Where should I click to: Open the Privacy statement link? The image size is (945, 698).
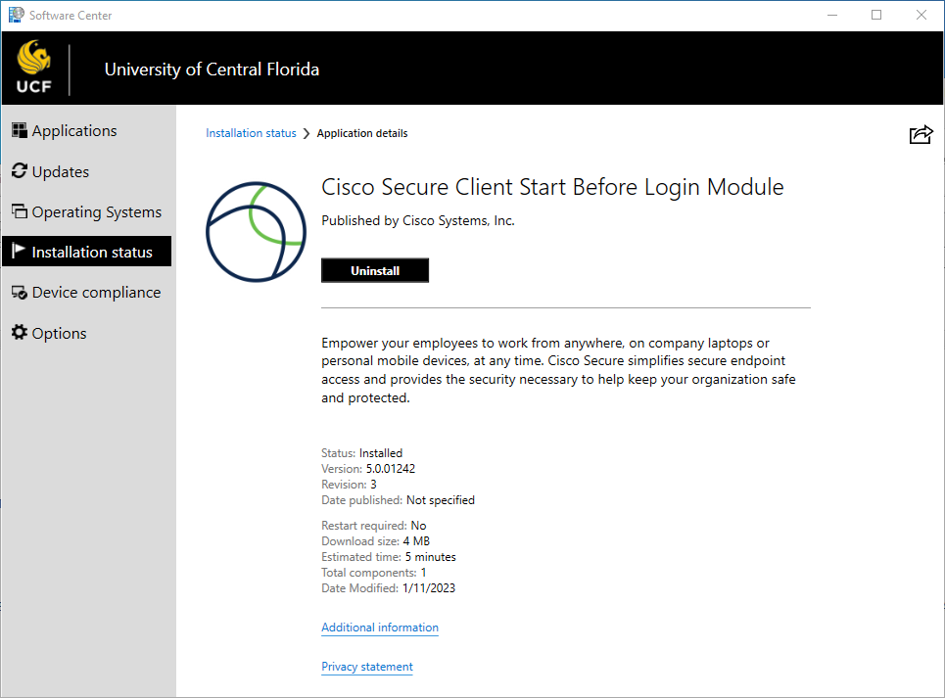(367, 666)
